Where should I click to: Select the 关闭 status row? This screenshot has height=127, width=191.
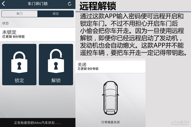(x=110, y=67)
